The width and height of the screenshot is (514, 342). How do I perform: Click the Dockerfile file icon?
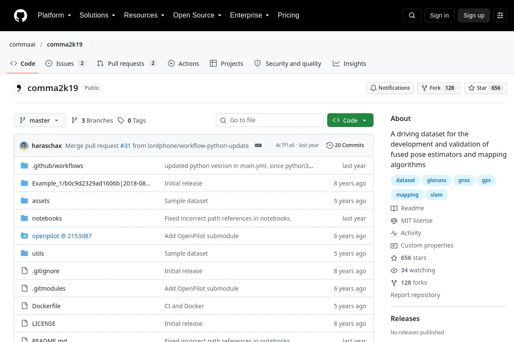(x=24, y=306)
